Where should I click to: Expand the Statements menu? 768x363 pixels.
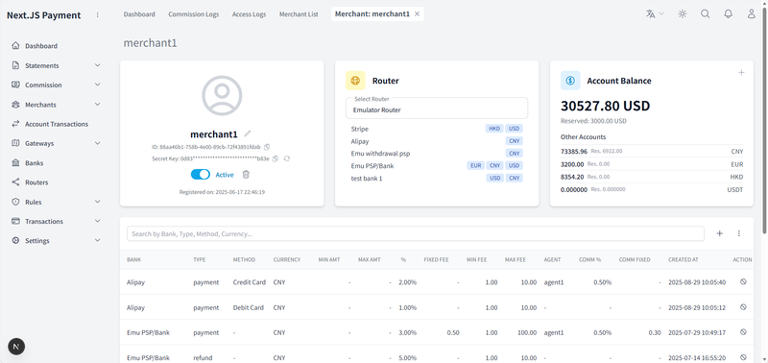coord(56,65)
